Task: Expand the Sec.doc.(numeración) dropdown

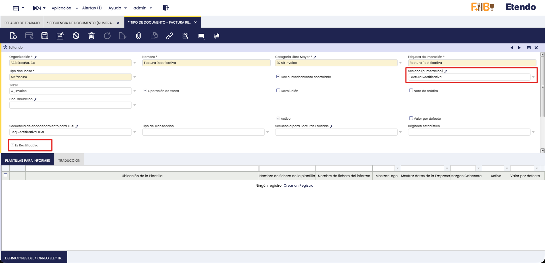Action: click(x=533, y=77)
